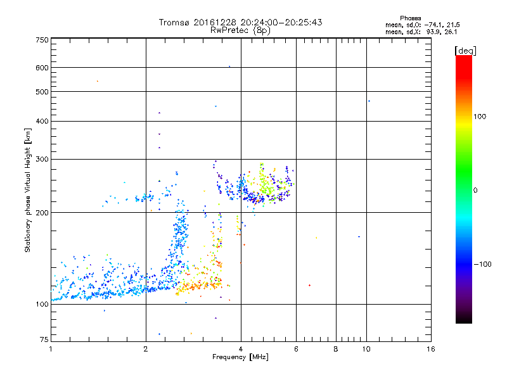The width and height of the screenshot is (507, 380).
Task: Click the y-axis label '400'
Action: (42, 121)
